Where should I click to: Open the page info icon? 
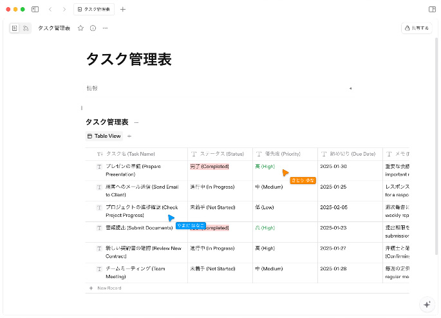coord(93,28)
